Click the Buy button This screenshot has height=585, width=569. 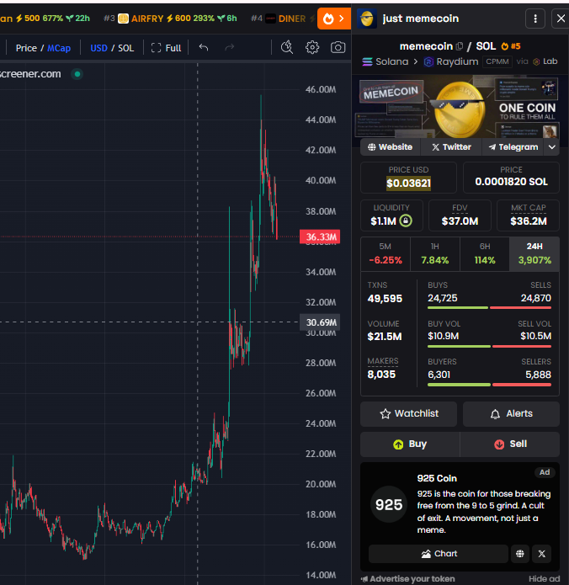(410, 444)
